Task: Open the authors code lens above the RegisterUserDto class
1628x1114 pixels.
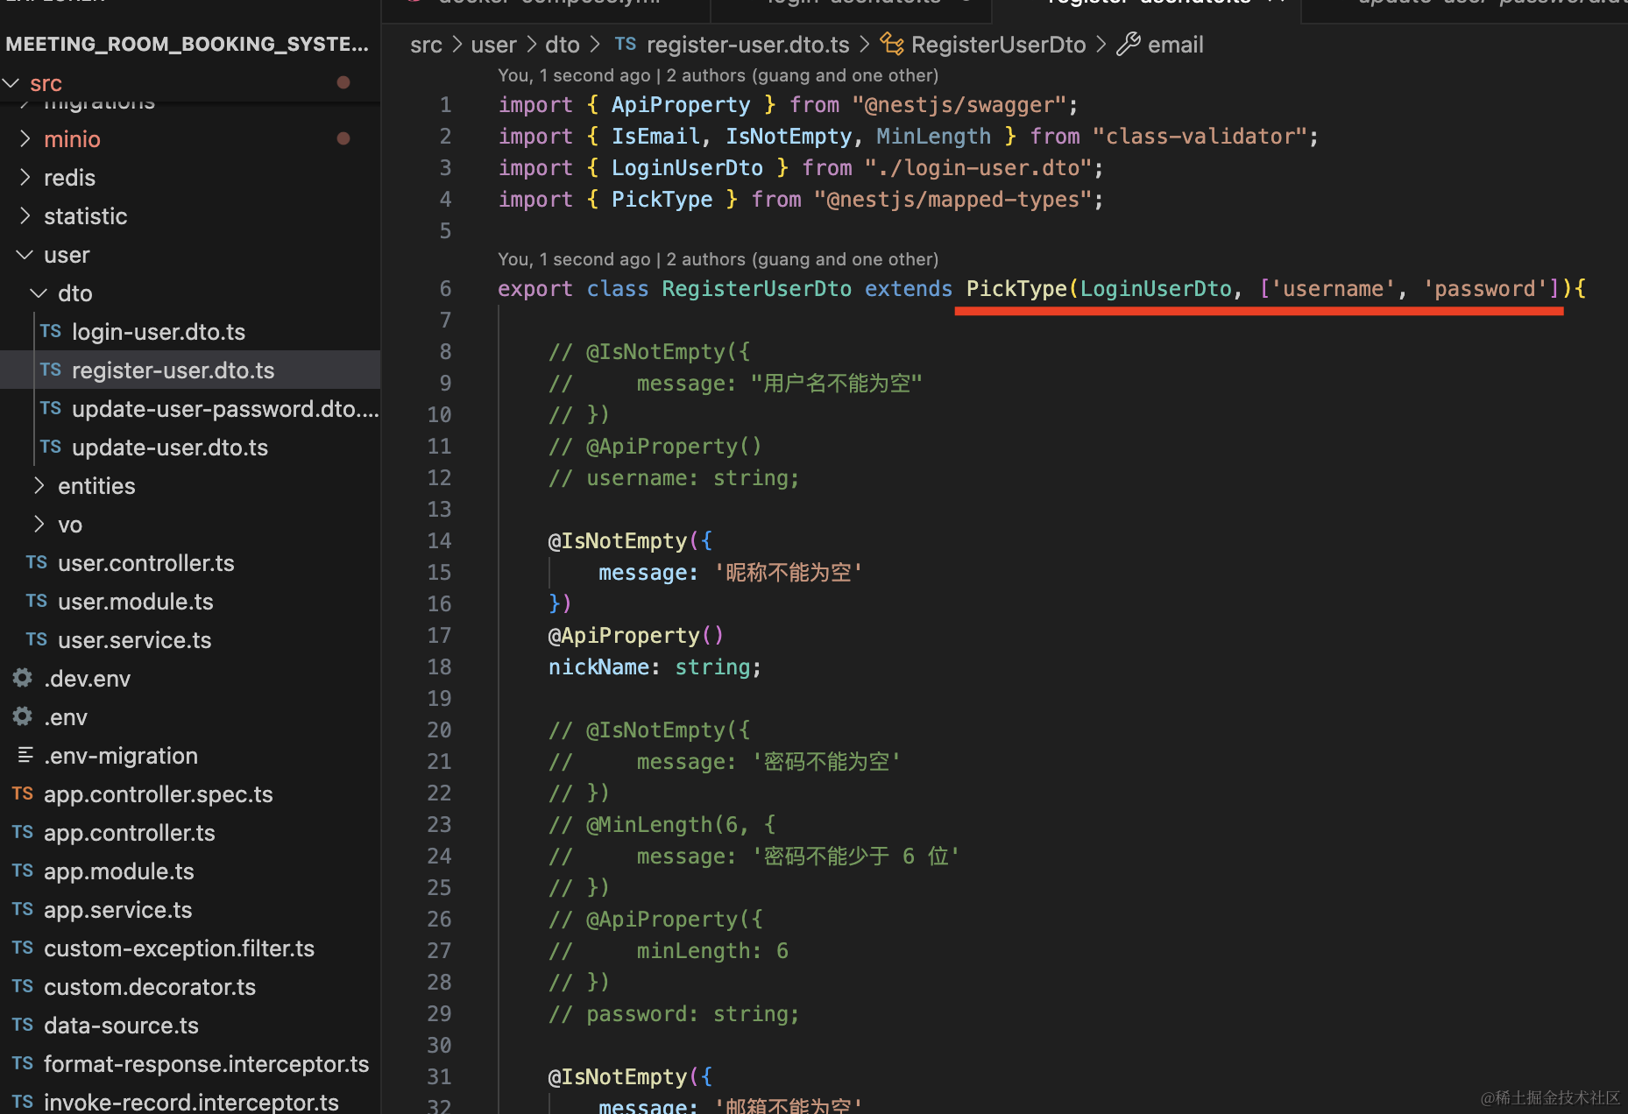Action: [718, 259]
